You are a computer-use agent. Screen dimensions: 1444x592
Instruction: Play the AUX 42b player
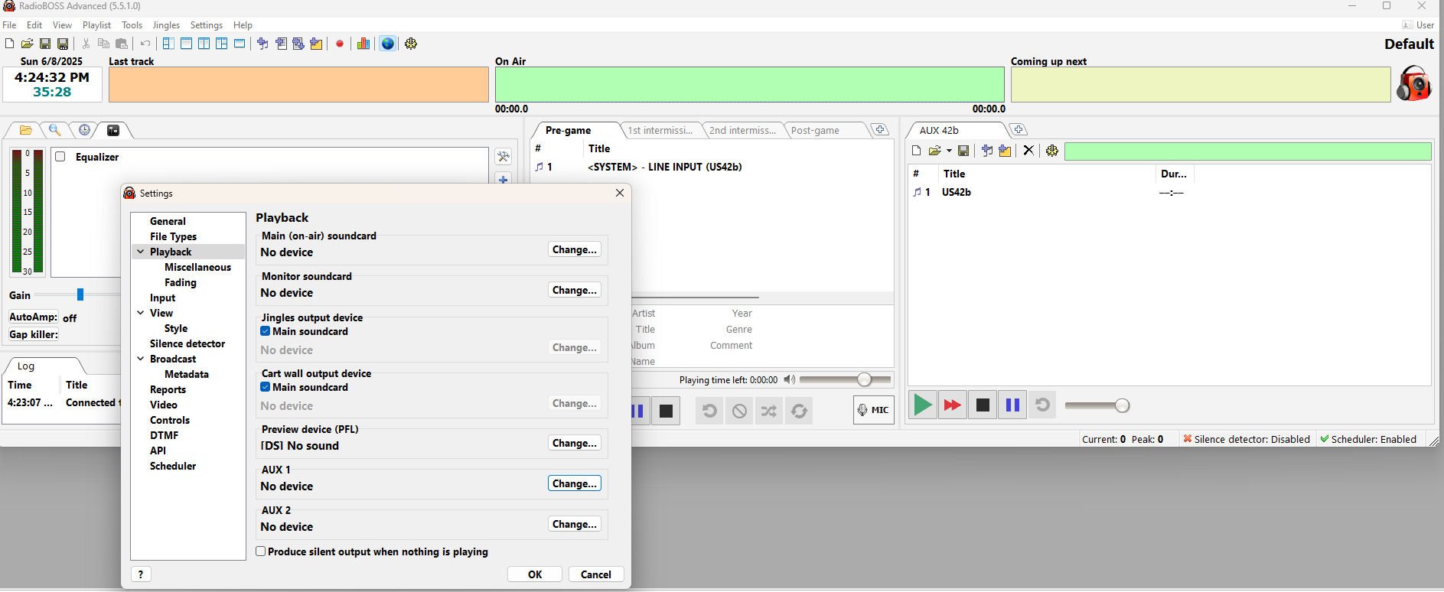[x=923, y=405]
